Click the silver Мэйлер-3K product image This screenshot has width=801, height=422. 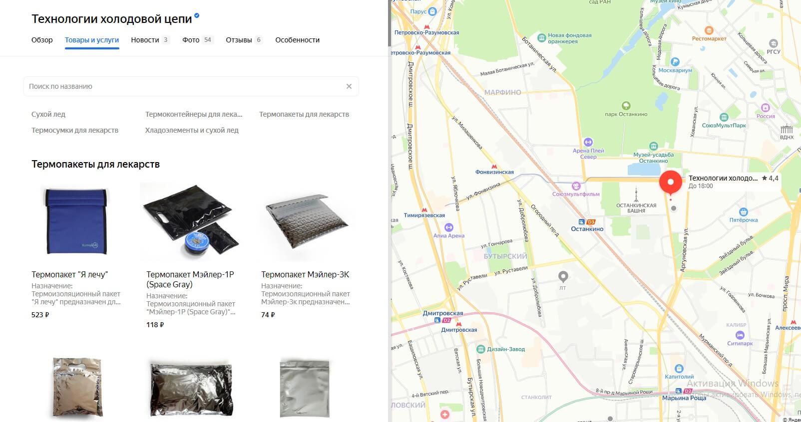(x=306, y=220)
